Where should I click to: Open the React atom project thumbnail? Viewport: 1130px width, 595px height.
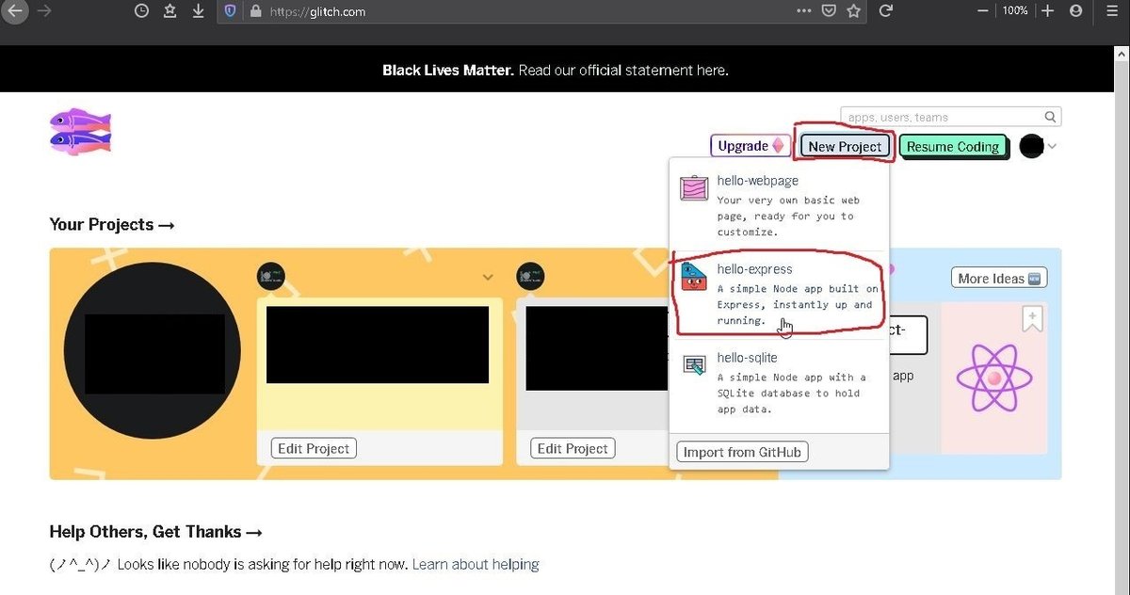[x=993, y=378]
